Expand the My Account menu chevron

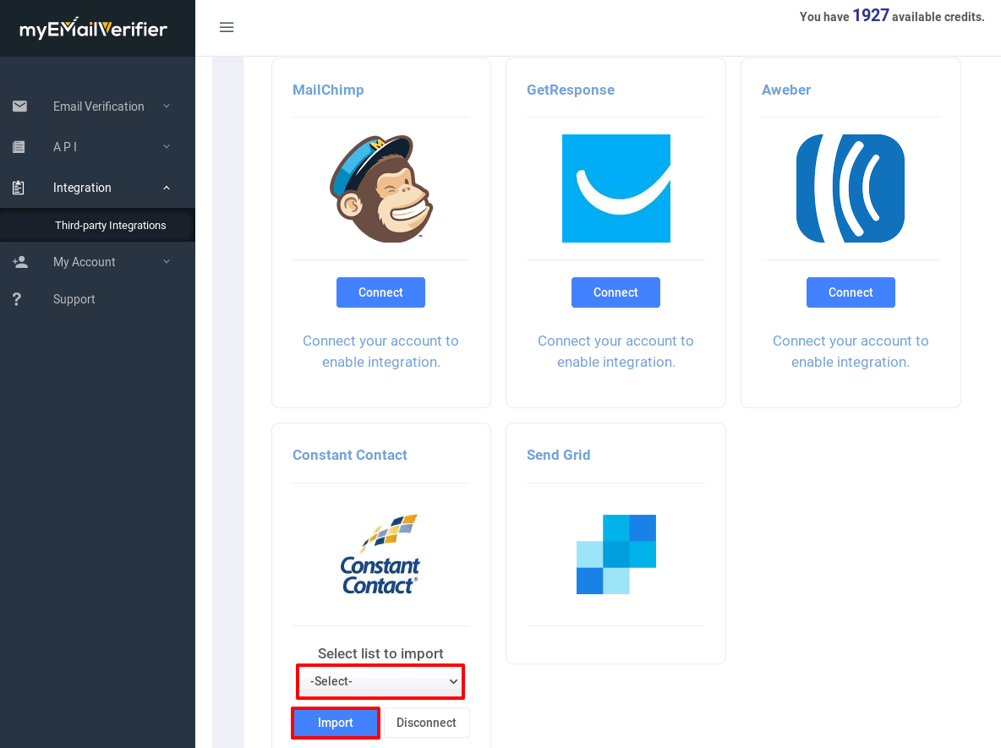coord(167,262)
